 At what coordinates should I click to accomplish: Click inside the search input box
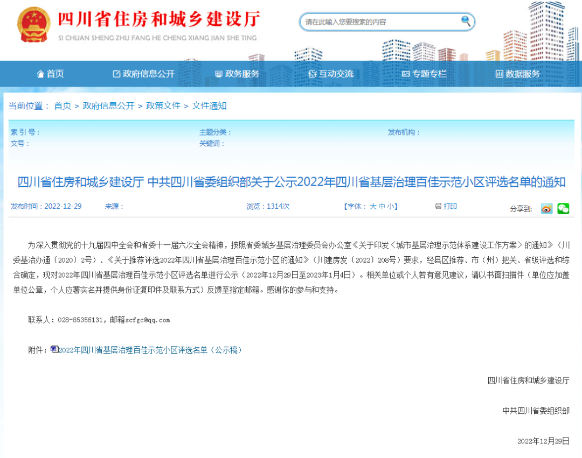[x=377, y=22]
